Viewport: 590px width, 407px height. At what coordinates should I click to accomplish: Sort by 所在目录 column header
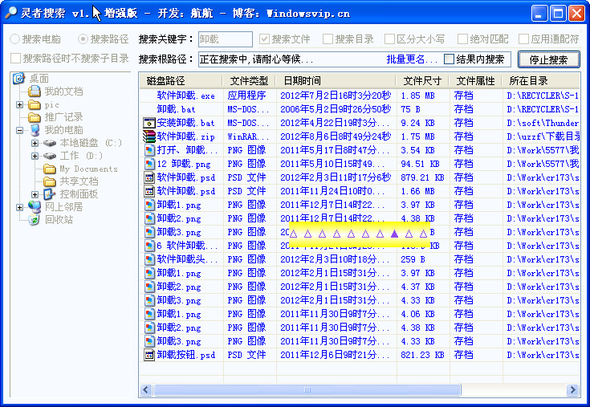coord(541,80)
